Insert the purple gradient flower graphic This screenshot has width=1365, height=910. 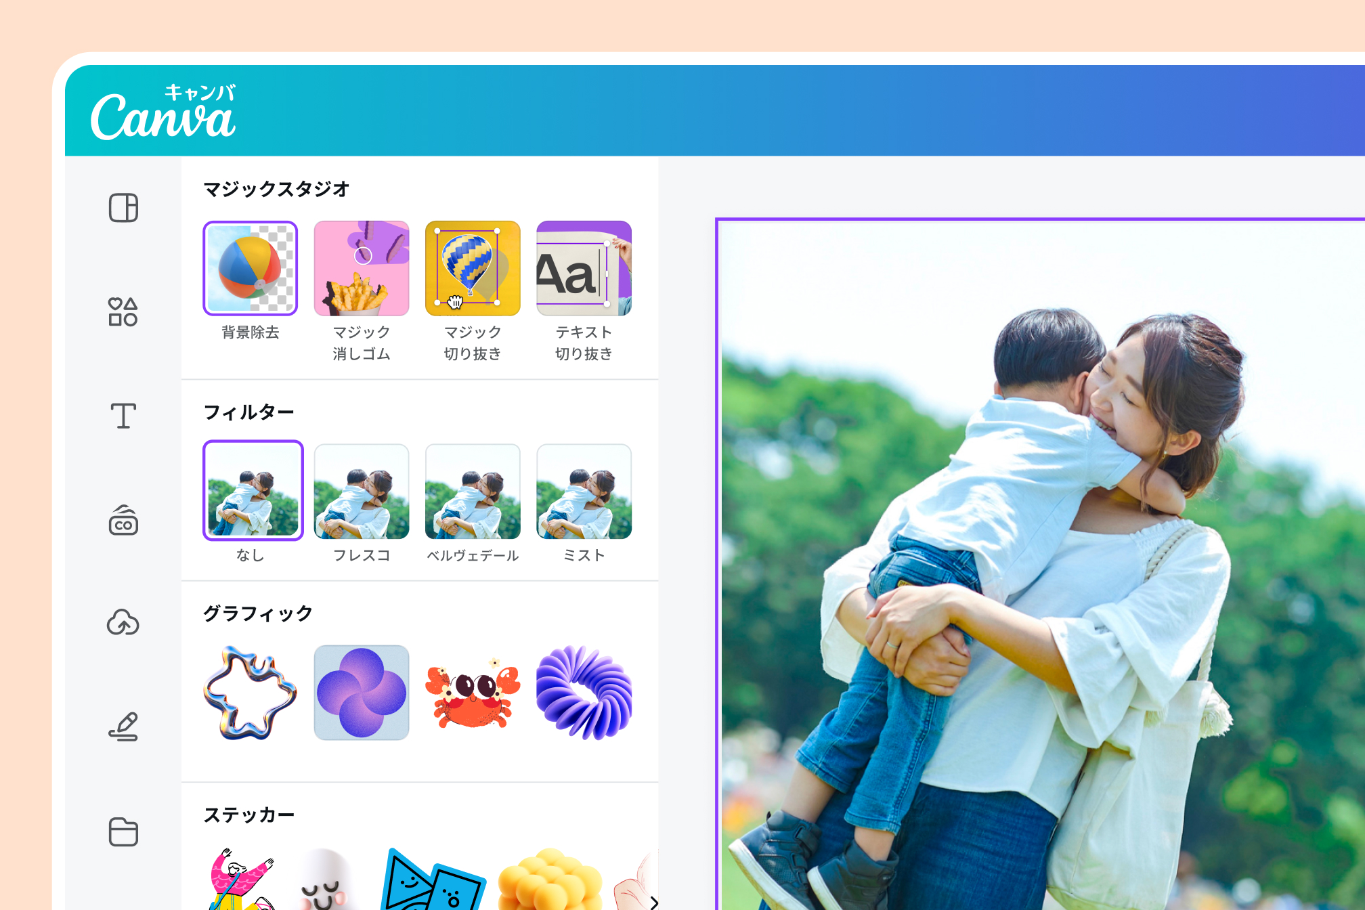pyautogui.click(x=362, y=692)
